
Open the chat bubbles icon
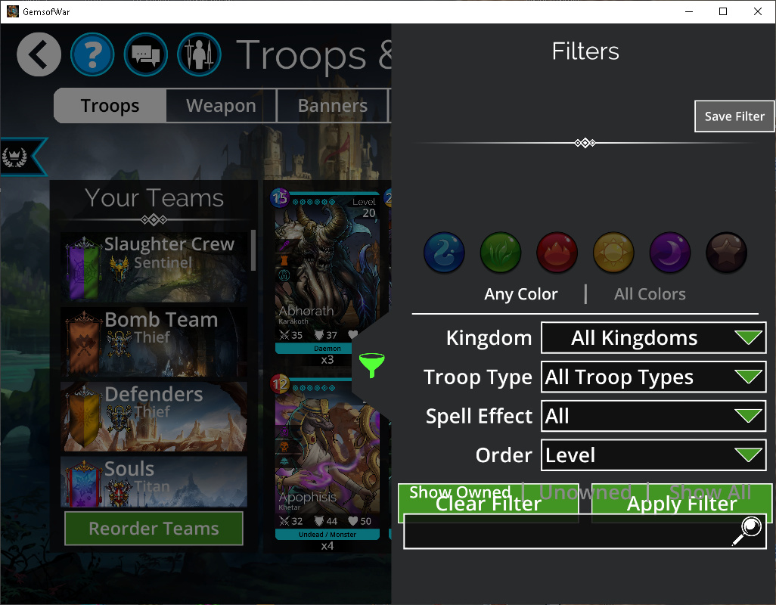(x=145, y=54)
